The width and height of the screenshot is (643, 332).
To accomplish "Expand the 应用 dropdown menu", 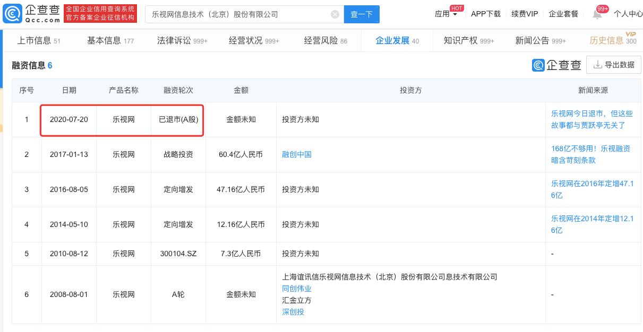I will [x=445, y=14].
